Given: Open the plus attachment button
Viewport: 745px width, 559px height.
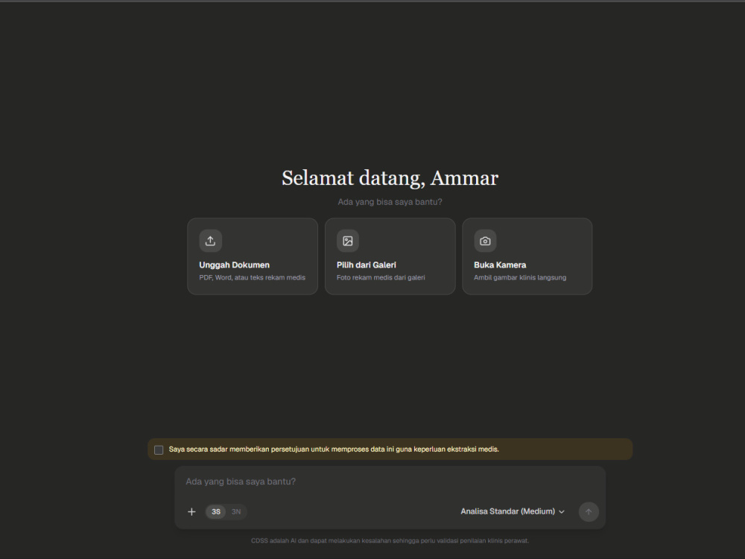Looking at the screenshot, I should click(x=191, y=511).
